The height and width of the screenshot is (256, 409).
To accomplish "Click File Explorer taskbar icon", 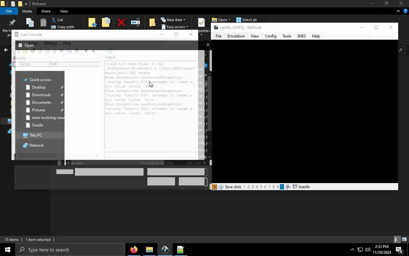I will [x=150, y=250].
